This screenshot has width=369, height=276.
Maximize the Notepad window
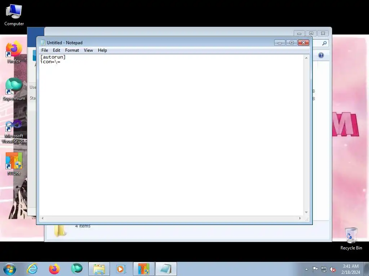292,43
